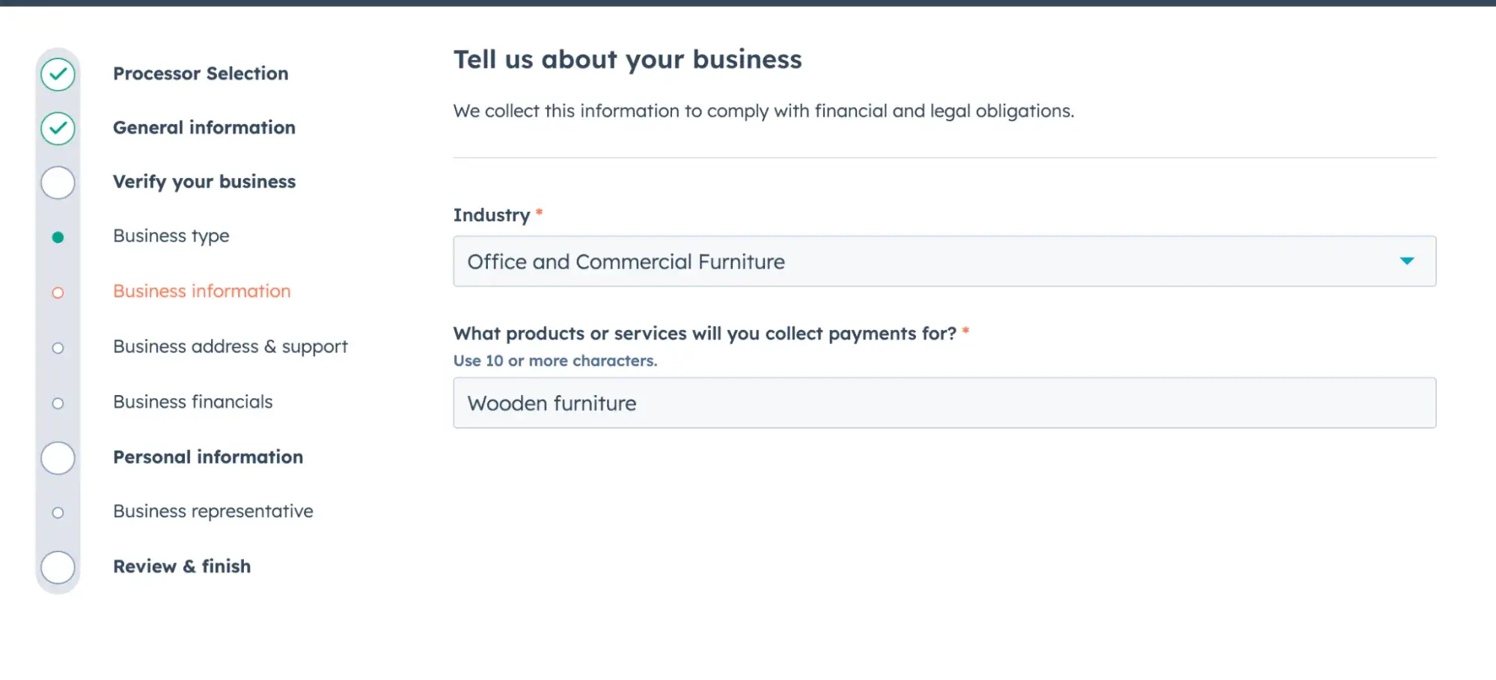Click the Verify your business step circle
Screen dimensions: 1496x680
coord(58,183)
